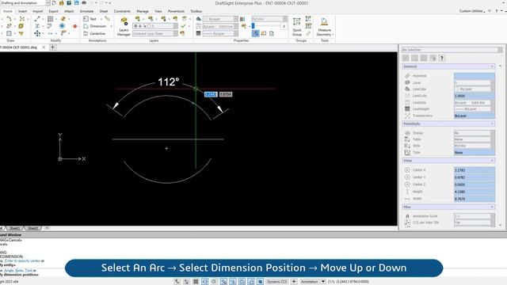Select the polyline tool in Draw panel
Image resolution: width=507 pixels, height=285 pixels.
[x=9, y=19]
